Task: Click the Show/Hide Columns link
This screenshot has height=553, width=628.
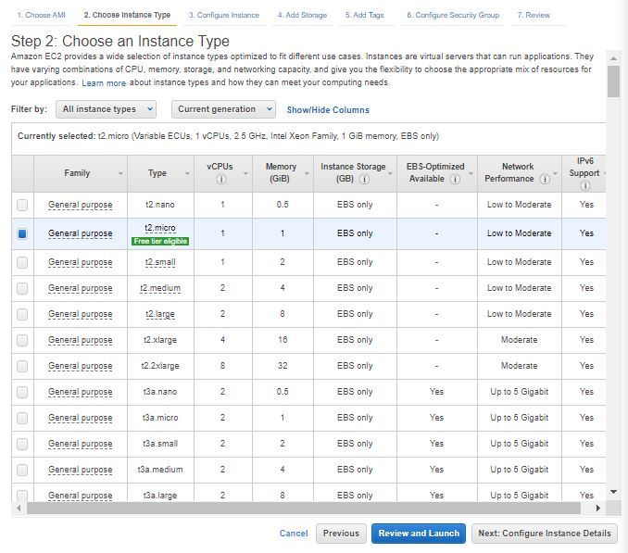Action: point(328,110)
